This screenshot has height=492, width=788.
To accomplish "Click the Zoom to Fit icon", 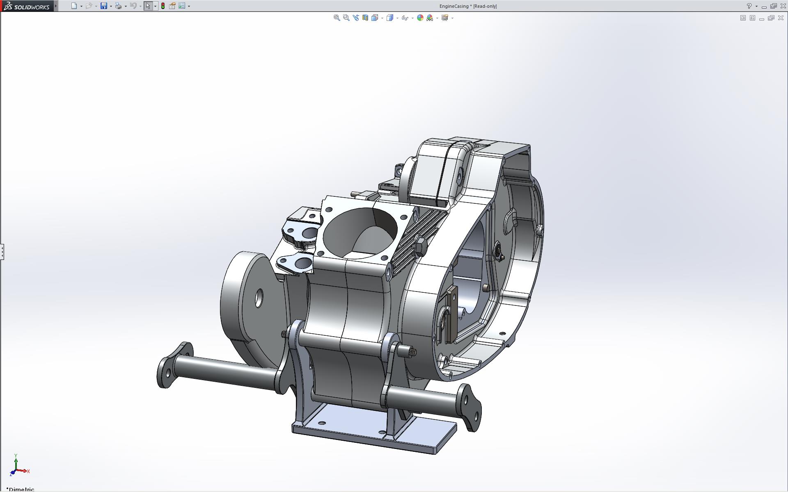I will click(337, 18).
